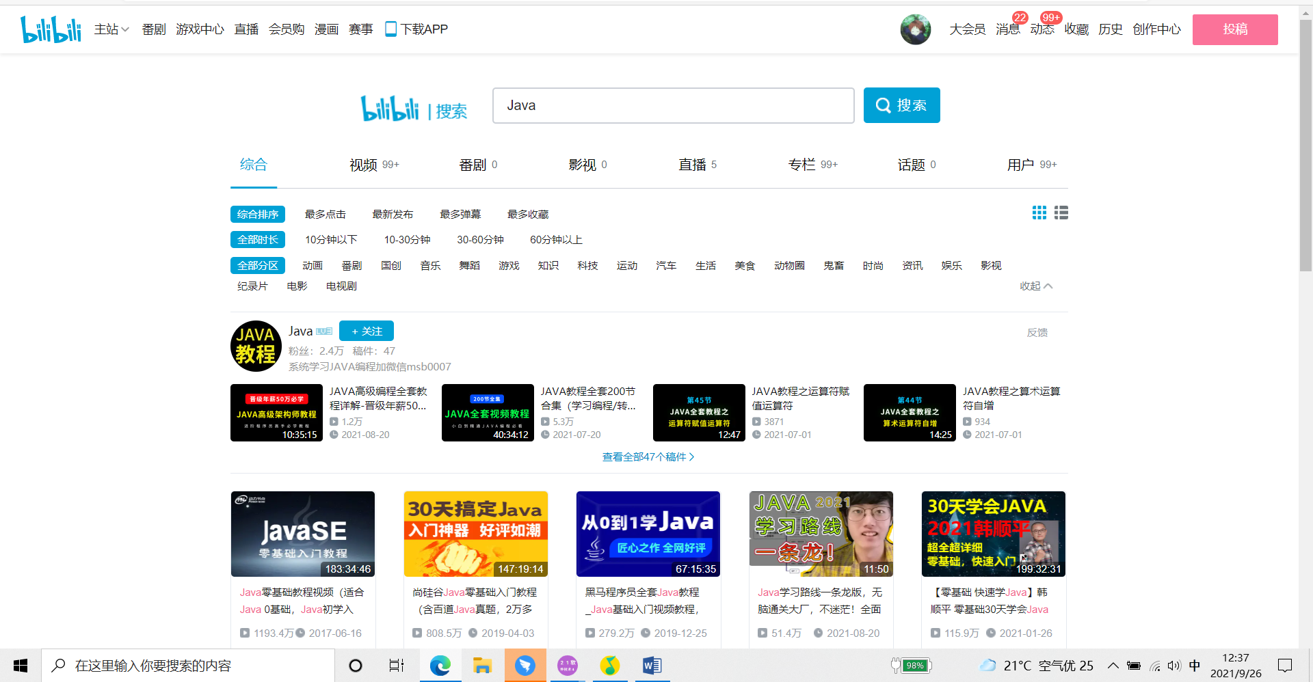Viewport: 1313px width, 682px height.
Task: Open 30天学会JAVA 韩顺平 video thumbnail
Action: click(994, 534)
